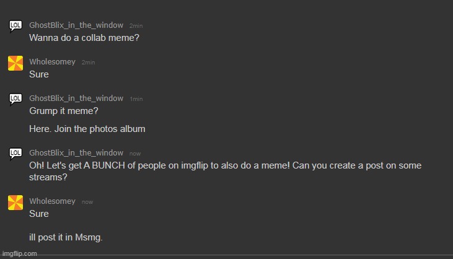Click Wholesomey's avatar on the 2min message

coord(15,63)
